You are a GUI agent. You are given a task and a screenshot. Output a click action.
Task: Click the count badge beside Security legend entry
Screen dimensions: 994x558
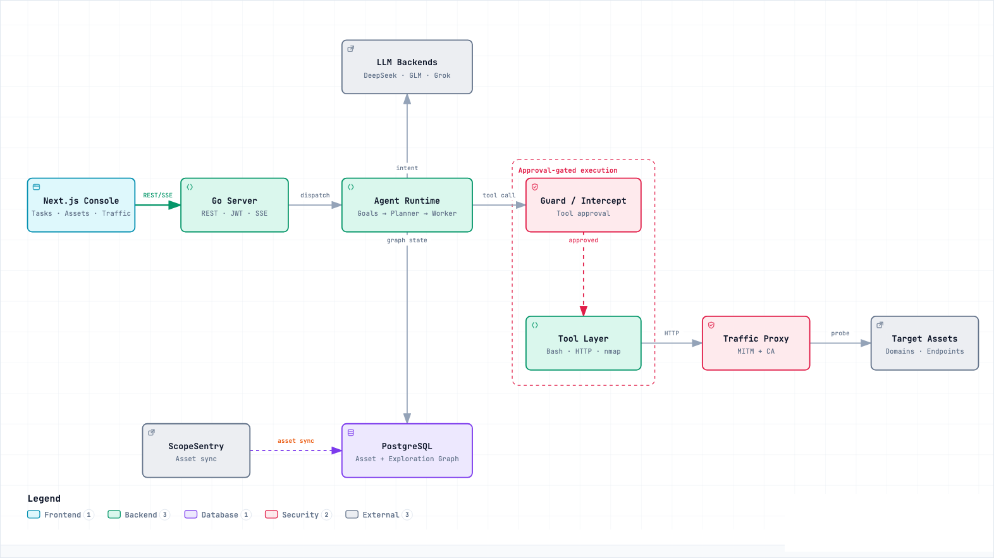click(327, 514)
